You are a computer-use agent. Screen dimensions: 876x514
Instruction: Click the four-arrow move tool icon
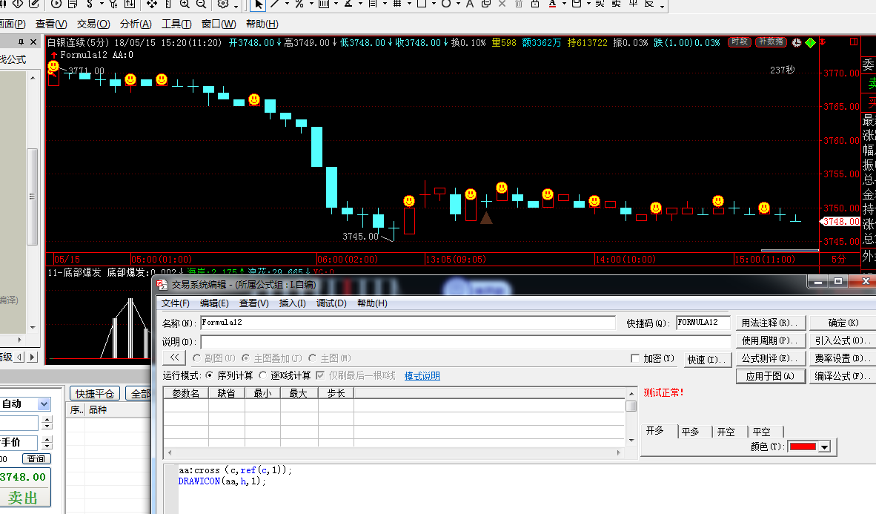point(151,4)
